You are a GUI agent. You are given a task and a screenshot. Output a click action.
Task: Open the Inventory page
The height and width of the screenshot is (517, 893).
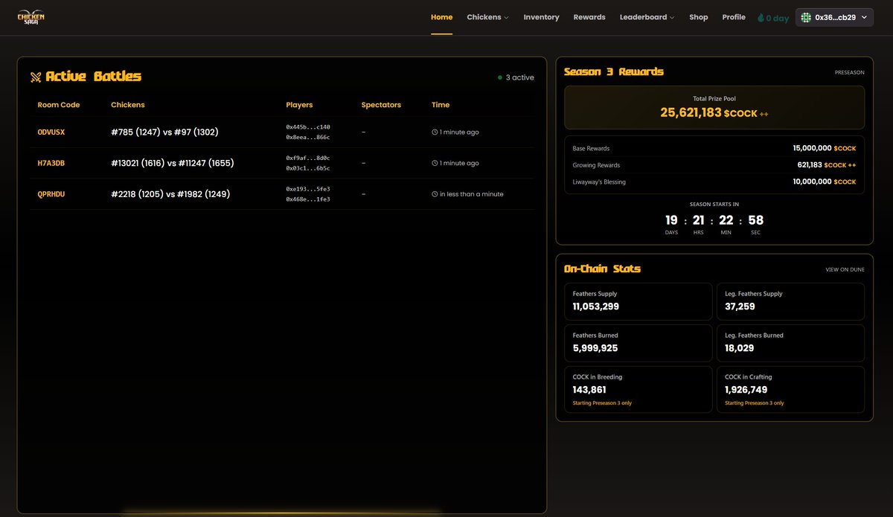(541, 17)
